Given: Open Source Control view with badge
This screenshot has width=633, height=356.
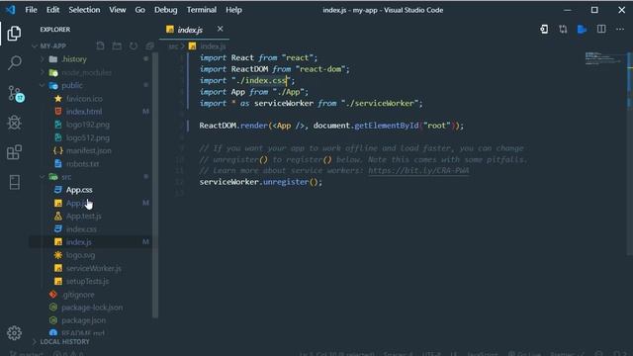Looking at the screenshot, I should [16, 93].
